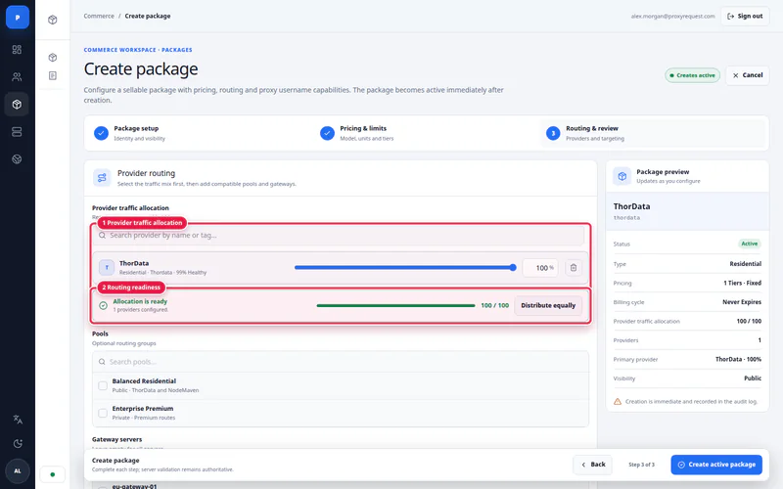Screen dimensions: 783x489
Task: Click Create active package button
Action: point(716,465)
